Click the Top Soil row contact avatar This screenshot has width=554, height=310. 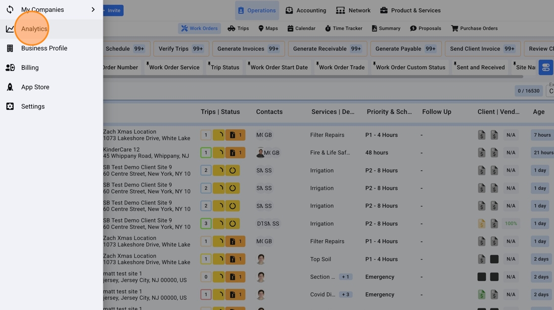tap(261, 259)
